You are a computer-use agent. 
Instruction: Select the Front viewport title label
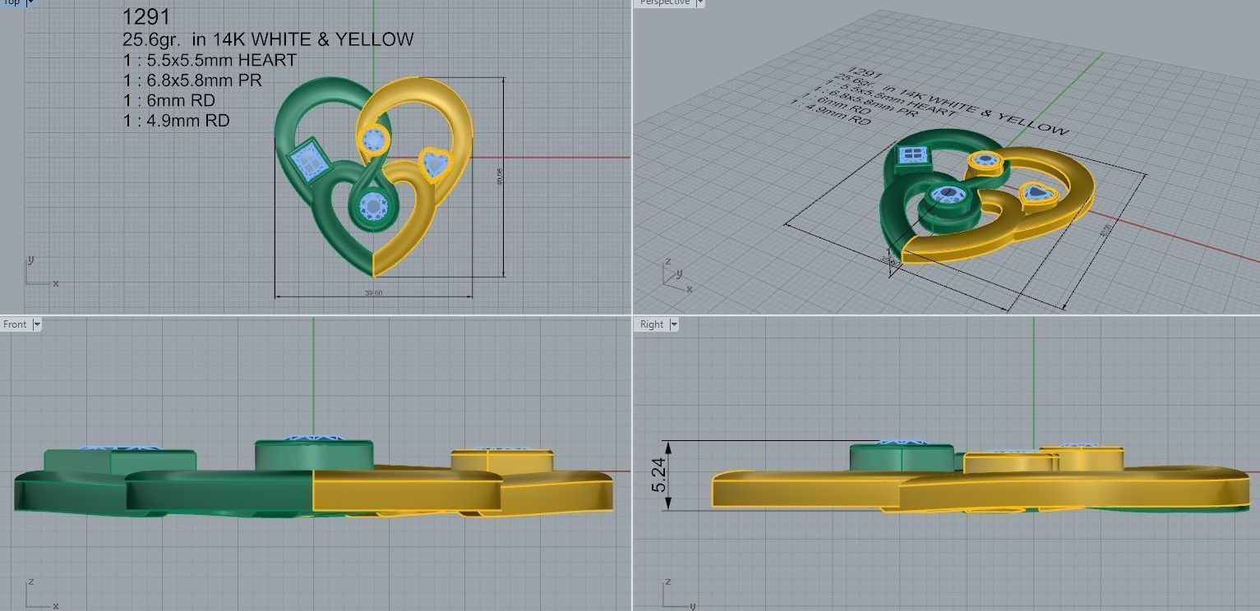[15, 324]
